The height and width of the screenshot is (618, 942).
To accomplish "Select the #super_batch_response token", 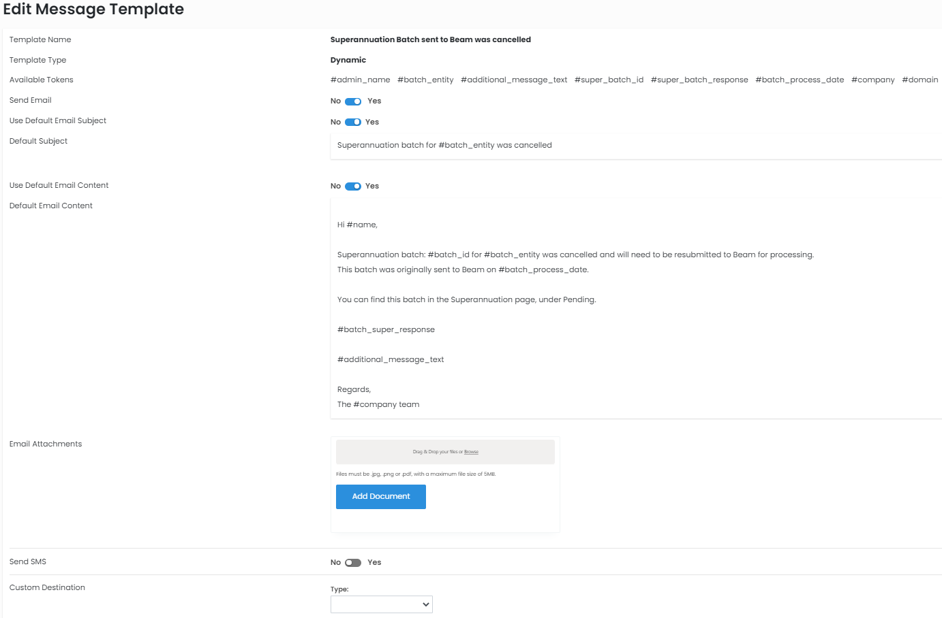I will click(x=699, y=80).
